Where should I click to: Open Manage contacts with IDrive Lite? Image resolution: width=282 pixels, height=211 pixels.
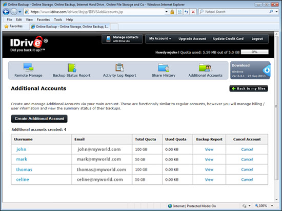click(123, 39)
